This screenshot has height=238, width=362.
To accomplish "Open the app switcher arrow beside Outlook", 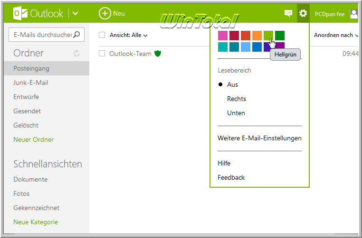I will pos(75,13).
